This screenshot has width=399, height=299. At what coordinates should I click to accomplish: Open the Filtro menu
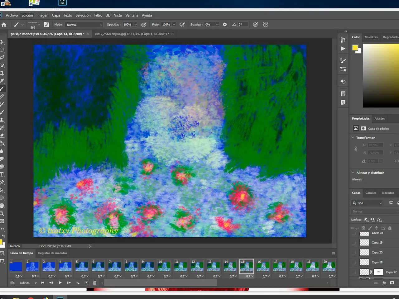pyautogui.click(x=98, y=15)
